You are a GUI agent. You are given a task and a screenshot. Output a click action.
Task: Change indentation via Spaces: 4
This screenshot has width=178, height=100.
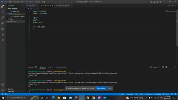pyautogui.click(x=130, y=94)
